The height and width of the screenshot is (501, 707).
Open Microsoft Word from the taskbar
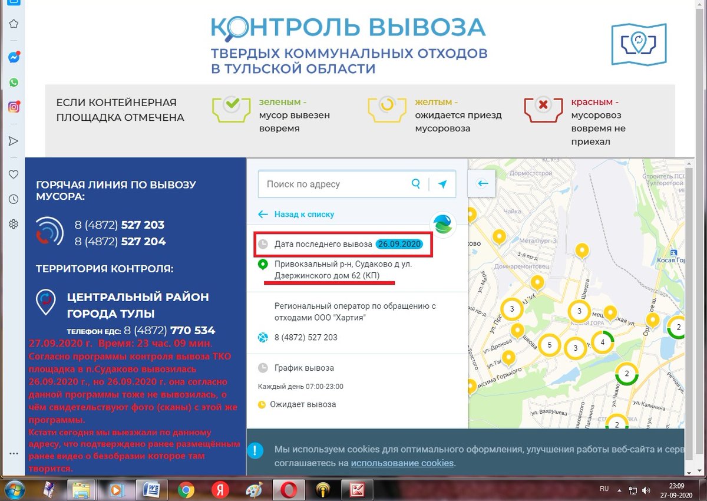point(151,490)
